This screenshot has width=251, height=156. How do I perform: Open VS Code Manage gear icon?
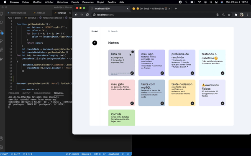click(x=1, y=147)
